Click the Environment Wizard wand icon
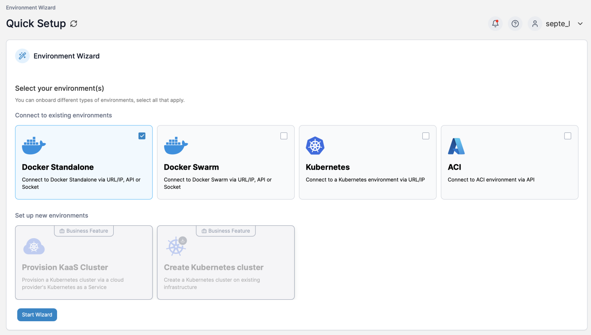 (22, 56)
